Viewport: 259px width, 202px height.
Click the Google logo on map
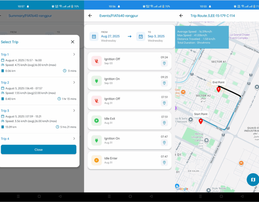[182, 189]
